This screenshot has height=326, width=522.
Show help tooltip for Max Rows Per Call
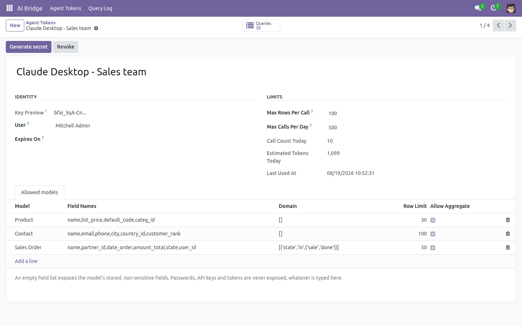312,111
